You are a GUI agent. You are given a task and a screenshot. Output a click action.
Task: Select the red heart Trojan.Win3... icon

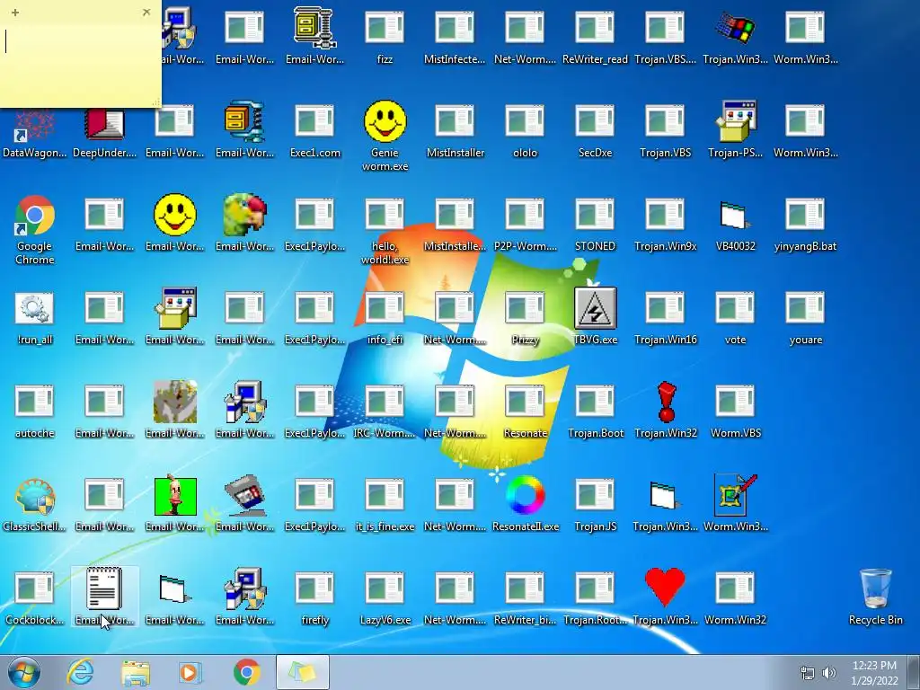pyautogui.click(x=665, y=588)
